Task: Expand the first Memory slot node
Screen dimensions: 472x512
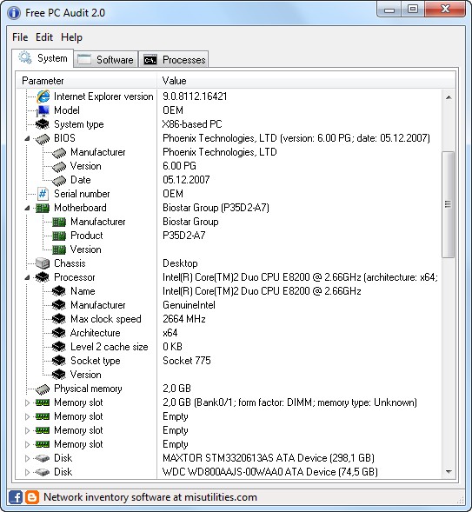Action: (28, 402)
